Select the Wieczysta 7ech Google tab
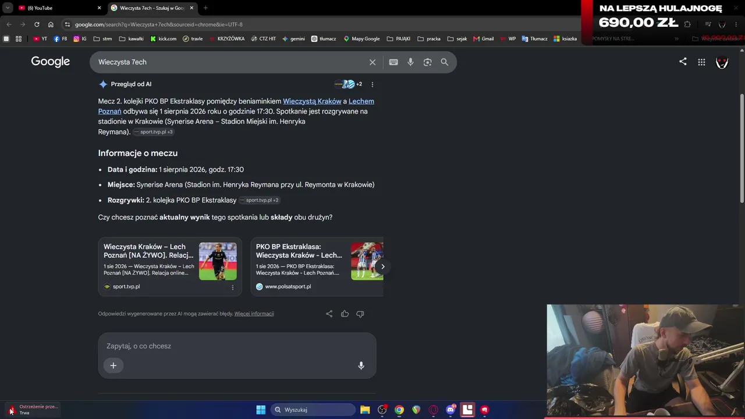The image size is (745, 419). tap(152, 8)
